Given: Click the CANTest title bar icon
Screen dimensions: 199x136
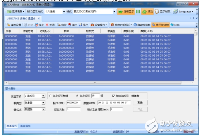Looking at the screenshot, I should click(x=5, y=5).
